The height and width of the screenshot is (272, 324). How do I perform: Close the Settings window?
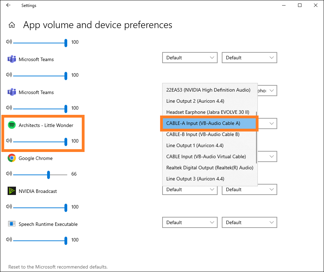(316, 6)
